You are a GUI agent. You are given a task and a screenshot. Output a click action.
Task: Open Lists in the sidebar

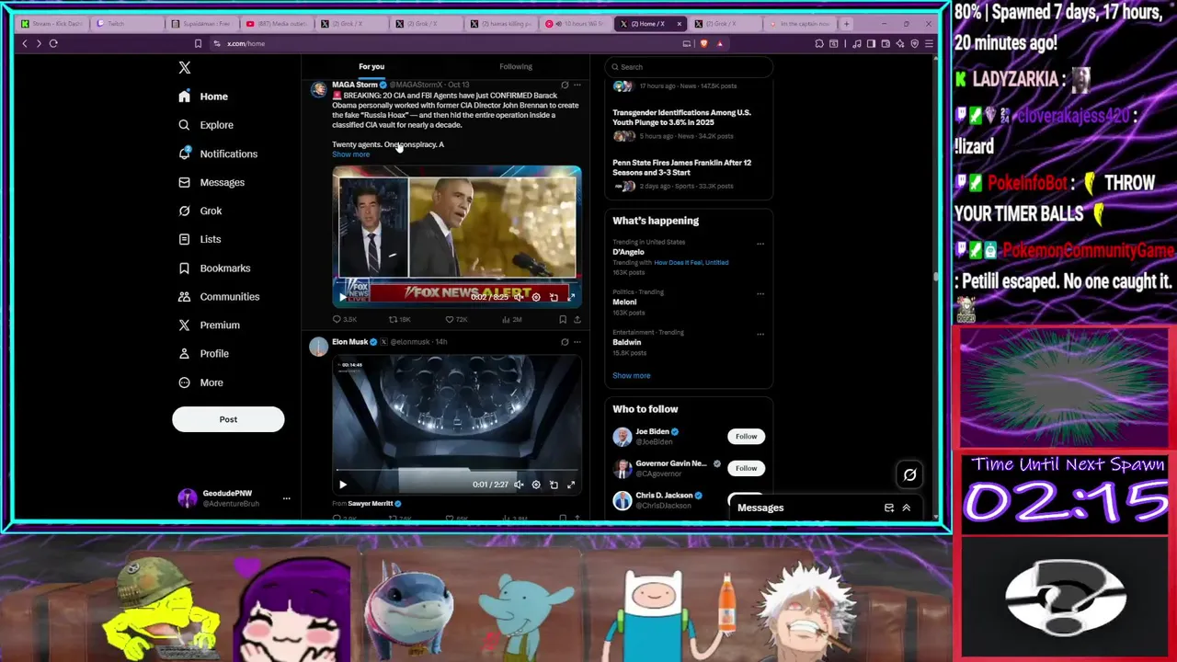200,239
